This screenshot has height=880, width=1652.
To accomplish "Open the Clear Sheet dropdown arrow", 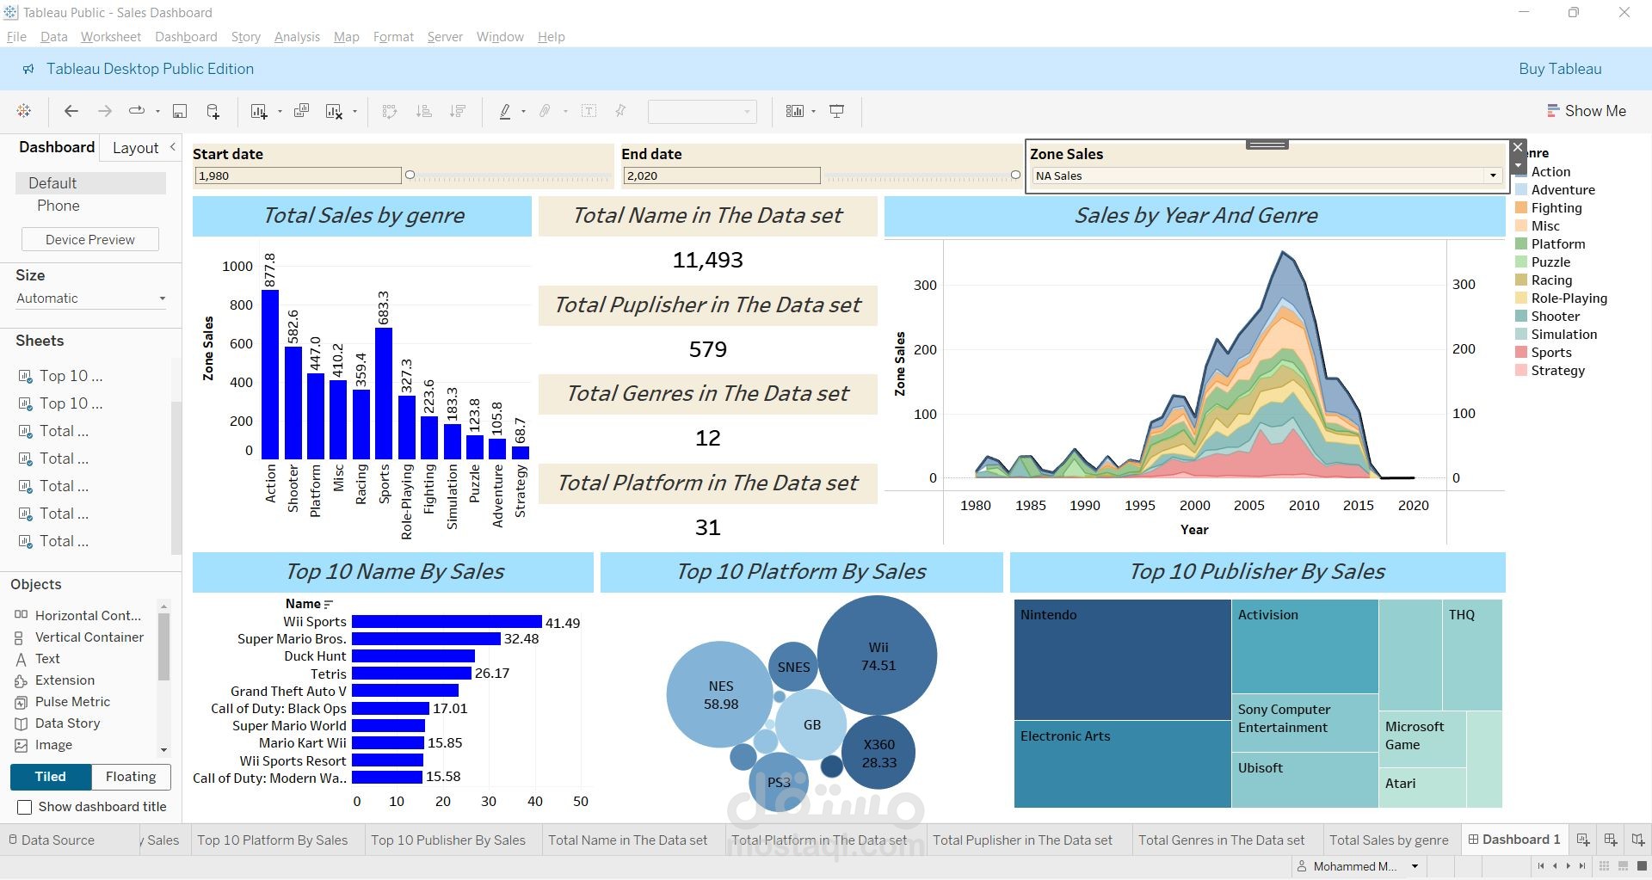I will (354, 112).
